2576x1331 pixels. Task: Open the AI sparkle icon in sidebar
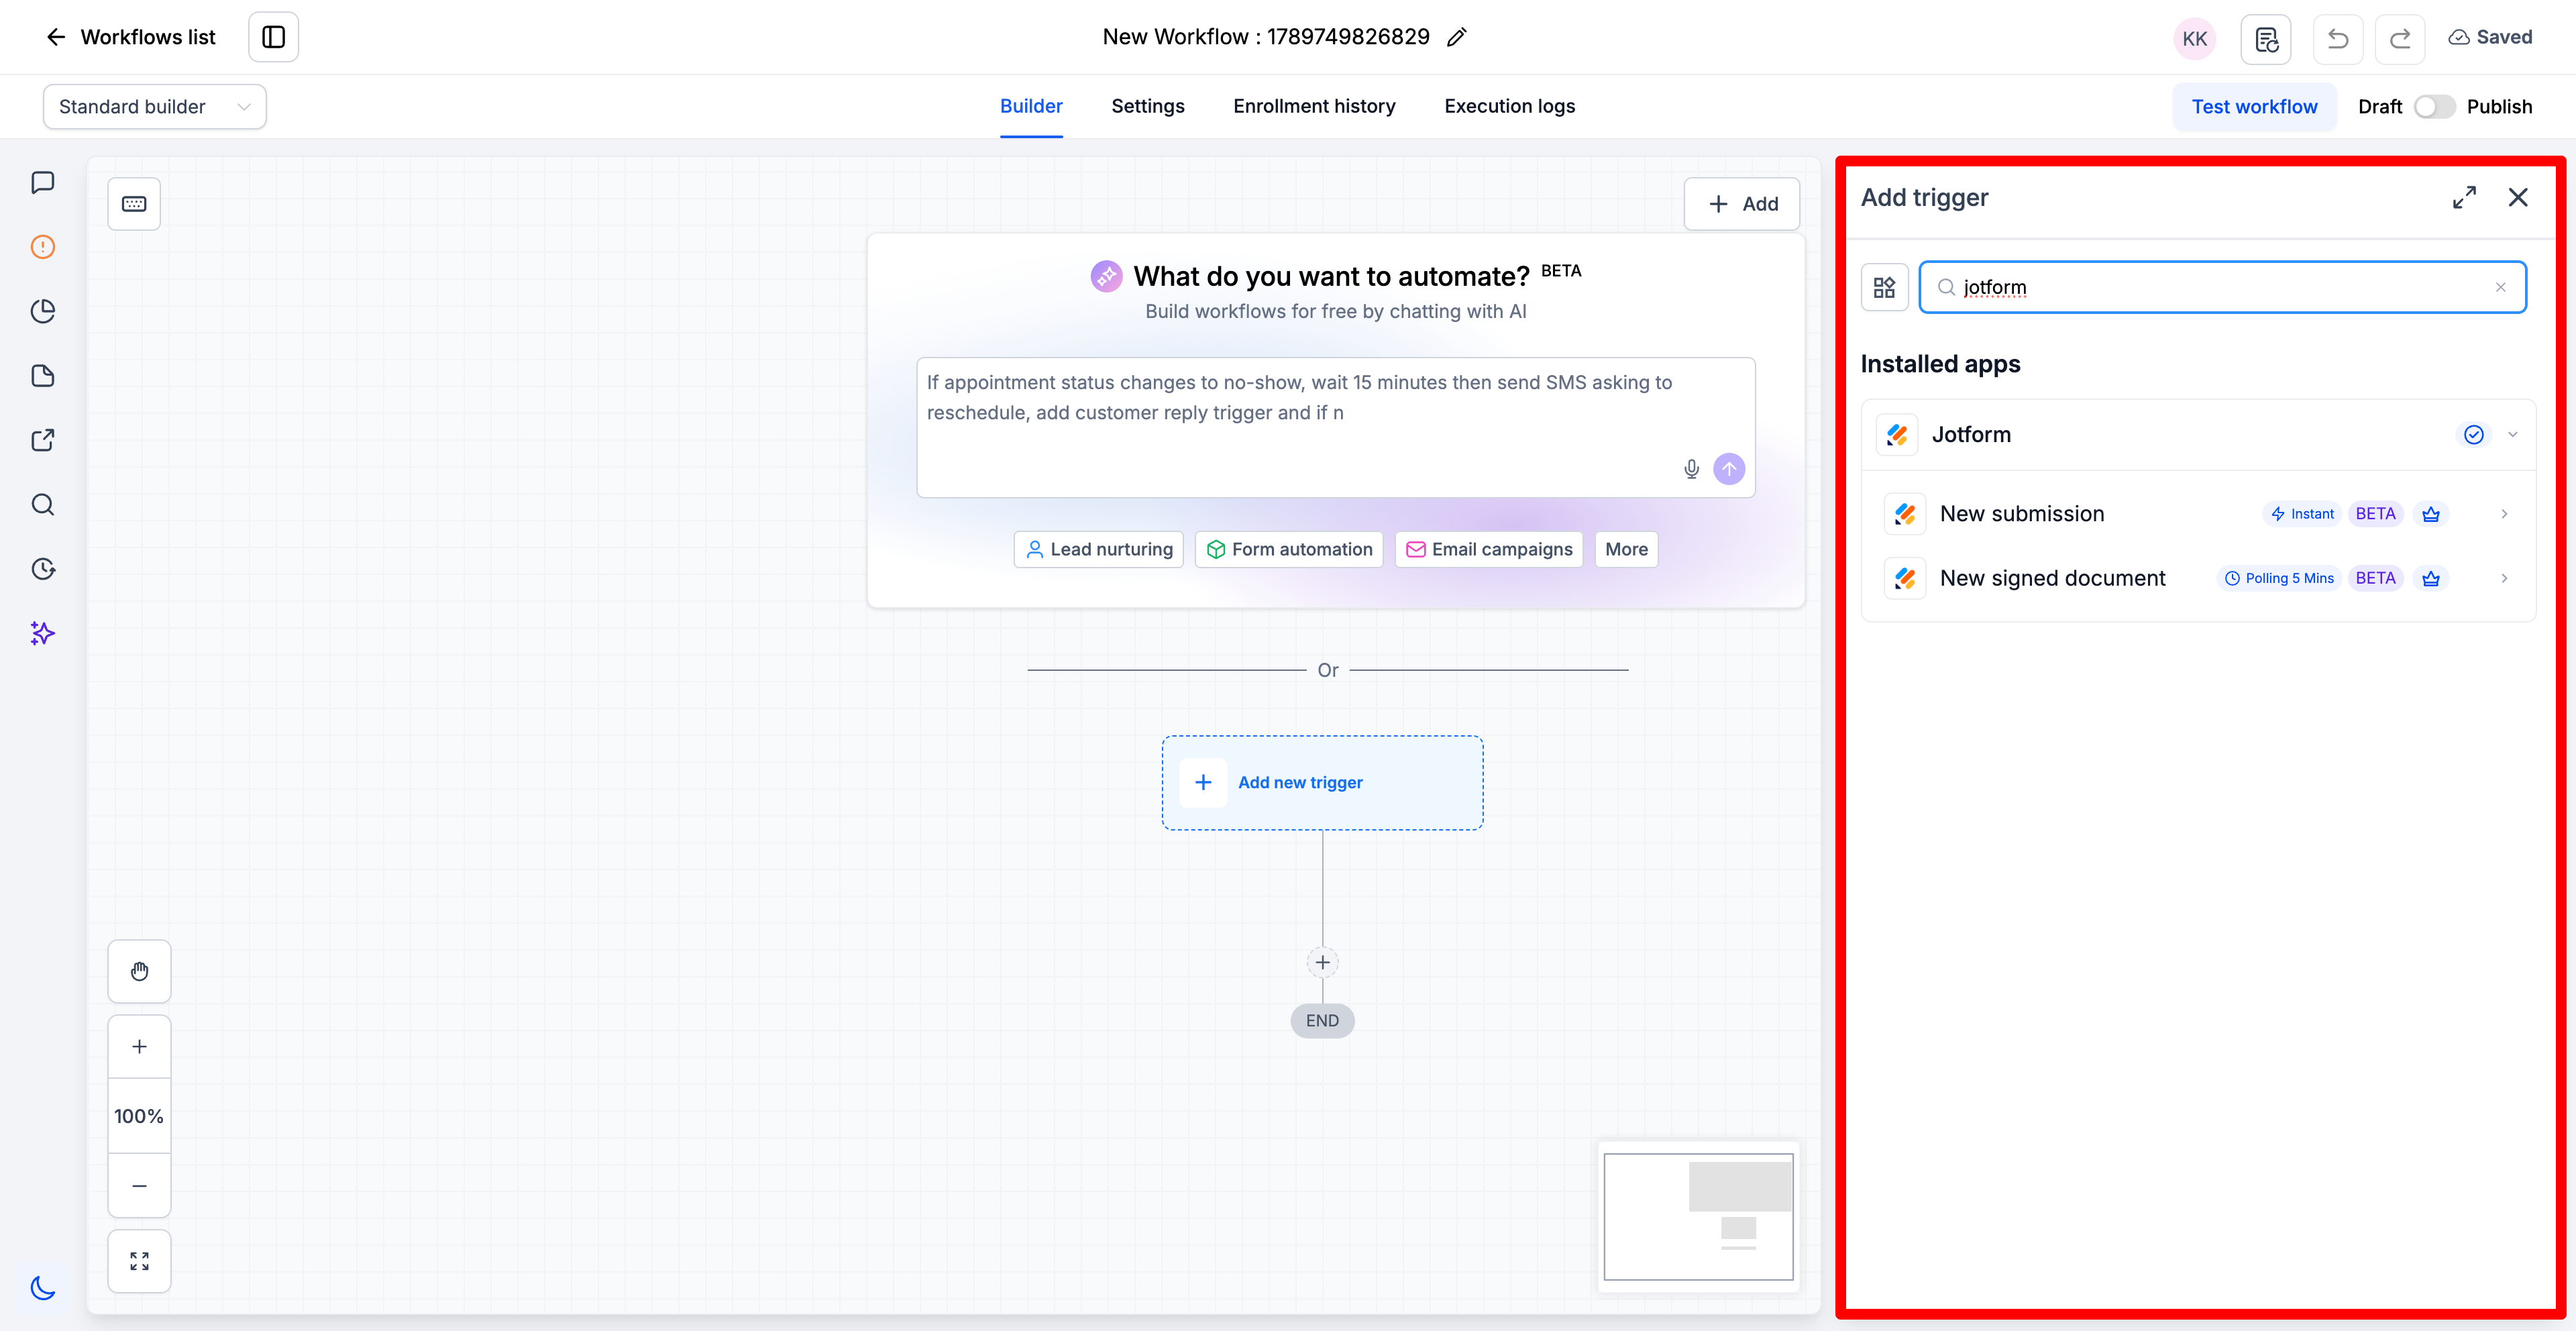[x=42, y=633]
